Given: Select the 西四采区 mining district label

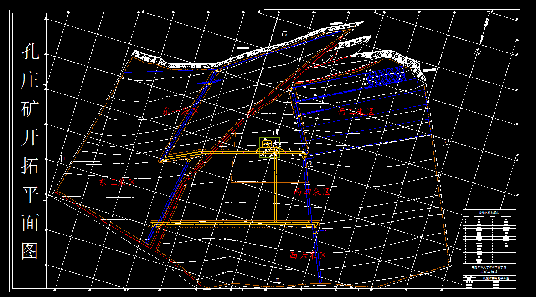Looking at the screenshot, I should click(312, 192).
